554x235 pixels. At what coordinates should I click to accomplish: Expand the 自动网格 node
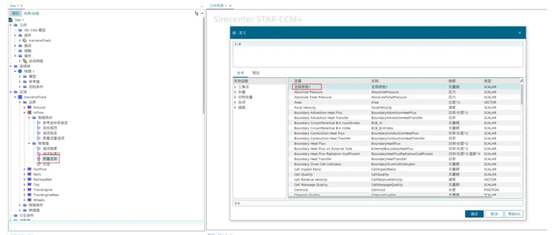click(x=20, y=61)
